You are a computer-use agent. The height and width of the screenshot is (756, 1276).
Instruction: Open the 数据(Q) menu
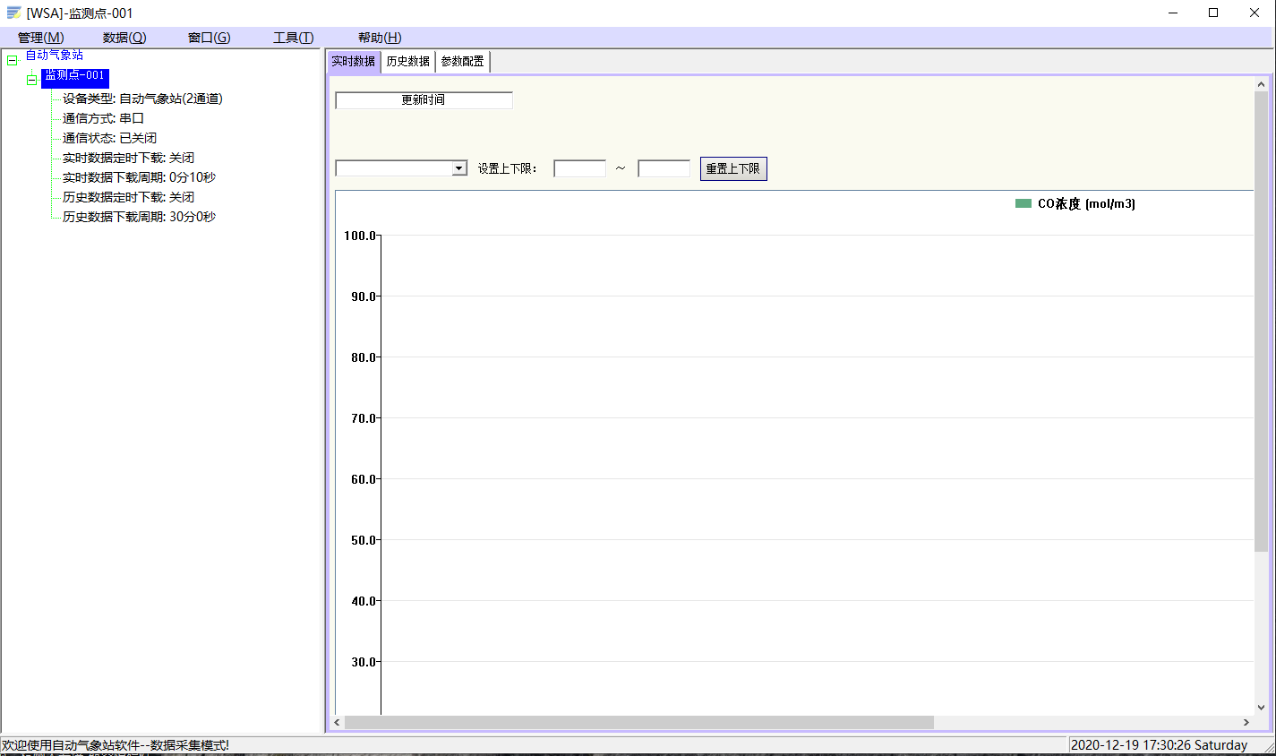pyautogui.click(x=124, y=38)
